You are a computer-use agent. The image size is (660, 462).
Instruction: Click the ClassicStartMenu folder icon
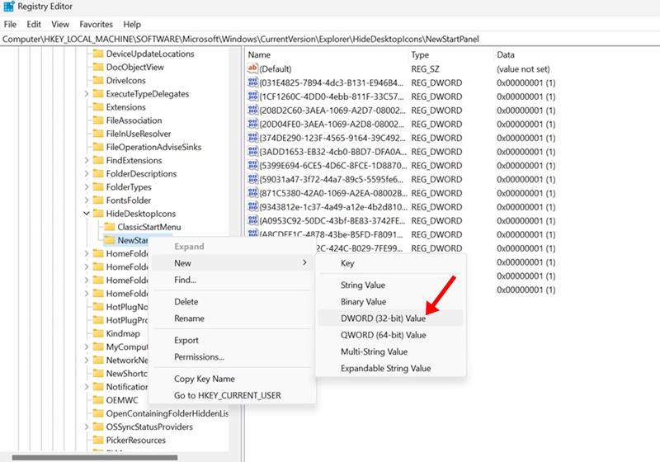tap(110, 227)
